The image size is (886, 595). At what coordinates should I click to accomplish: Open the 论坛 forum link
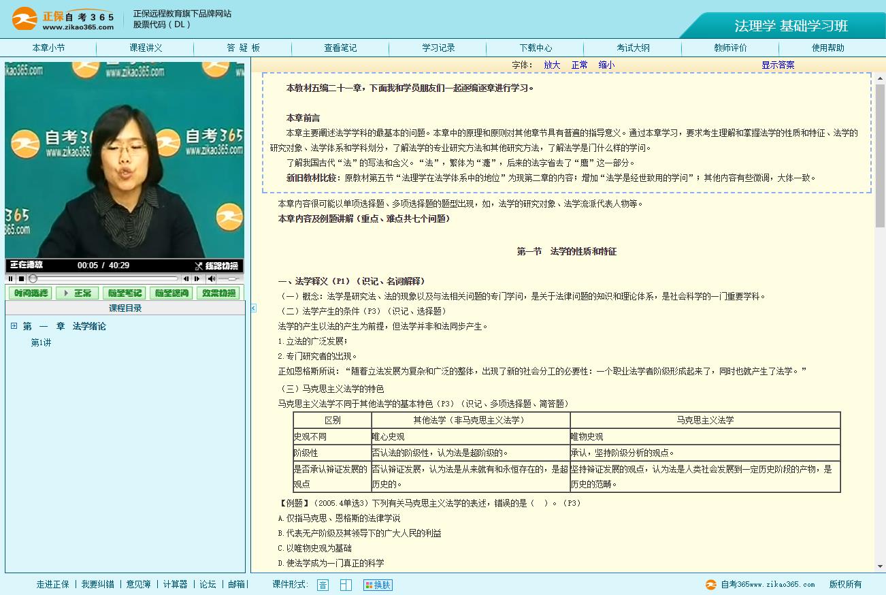click(x=208, y=584)
